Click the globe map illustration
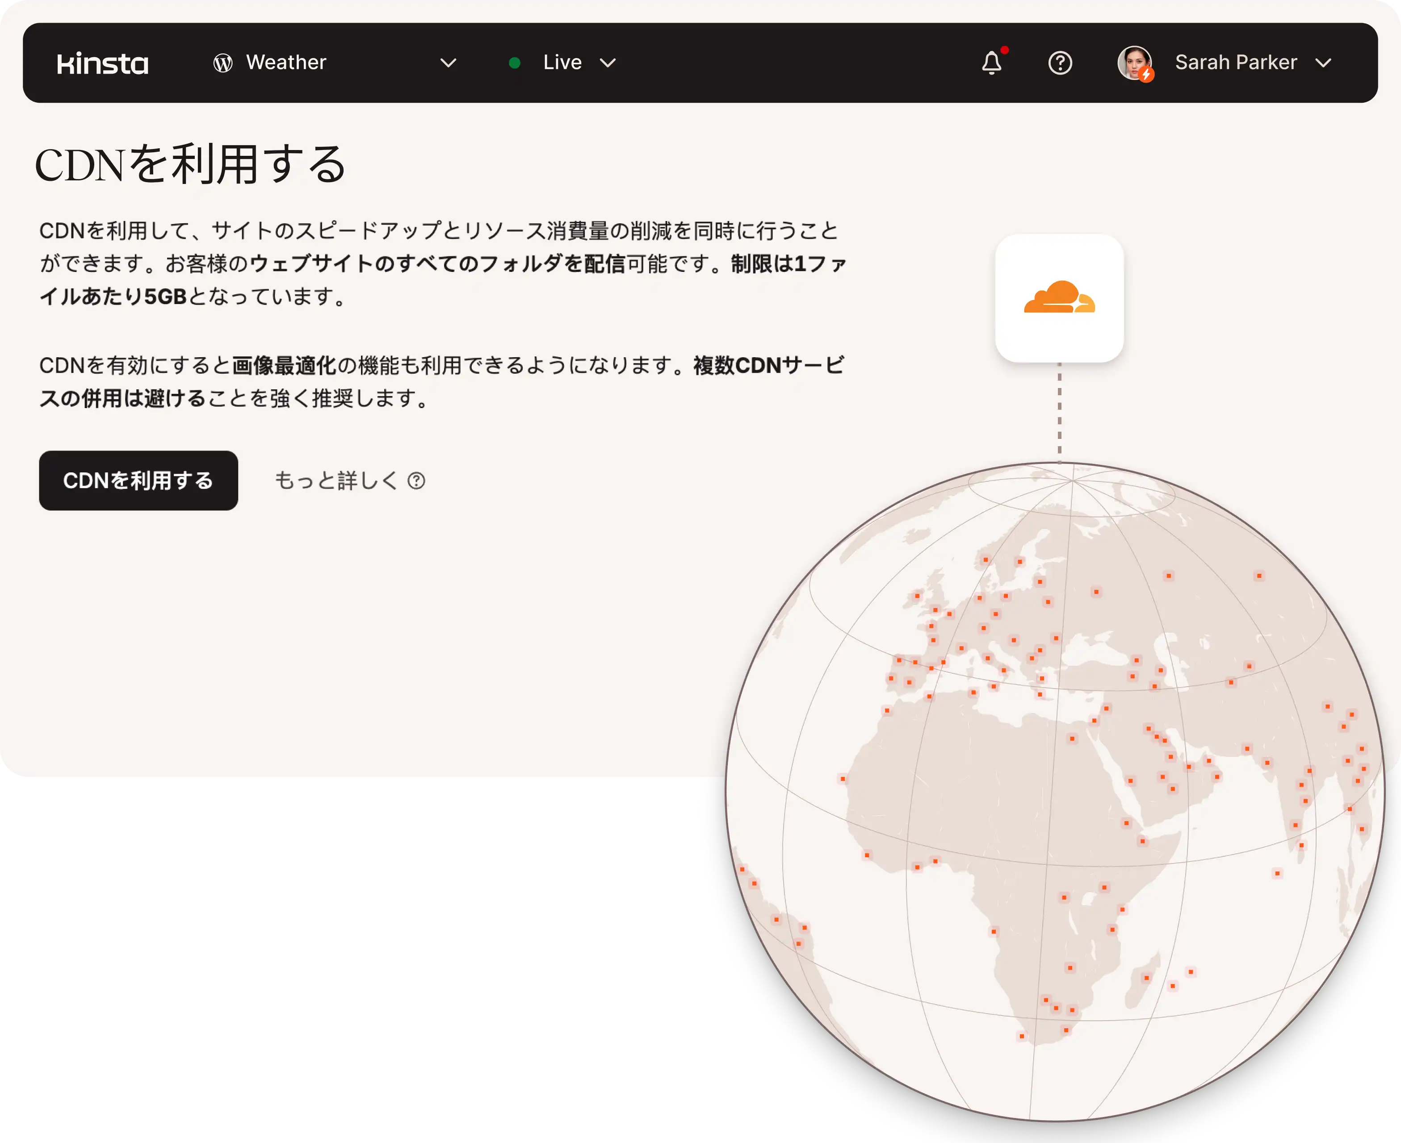The image size is (1401, 1143). 1054,790
